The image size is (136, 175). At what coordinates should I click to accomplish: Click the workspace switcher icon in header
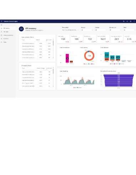point(124,21)
